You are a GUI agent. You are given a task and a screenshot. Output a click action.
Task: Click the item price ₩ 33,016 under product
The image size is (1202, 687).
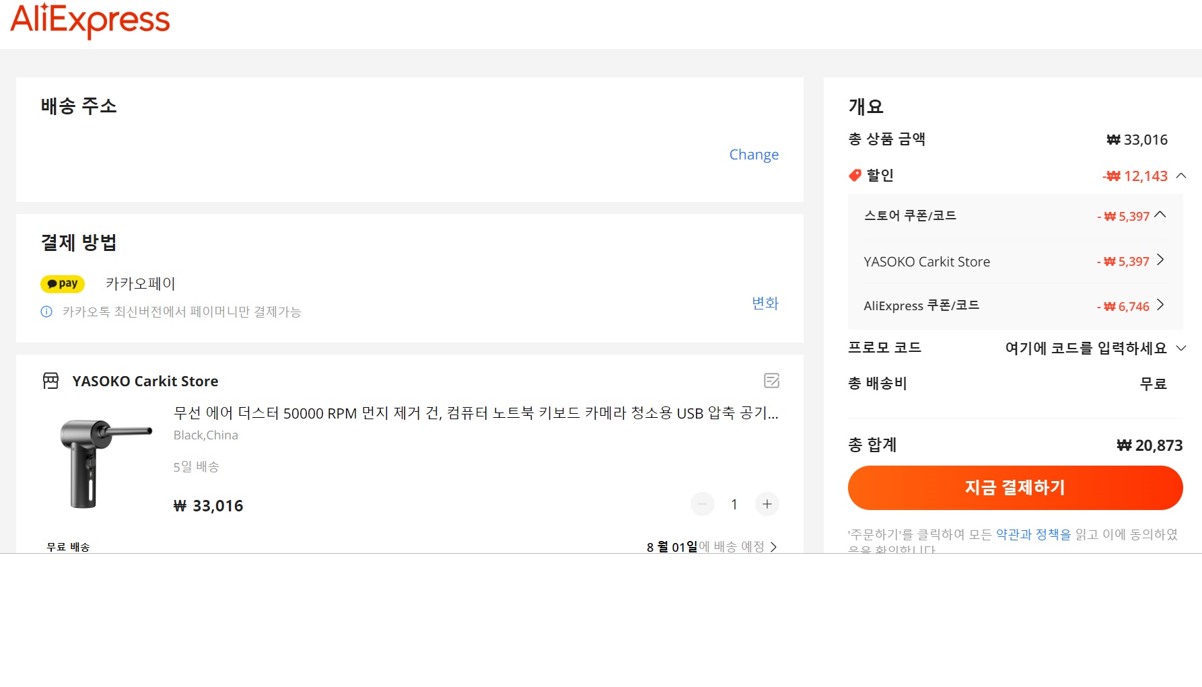pos(208,506)
